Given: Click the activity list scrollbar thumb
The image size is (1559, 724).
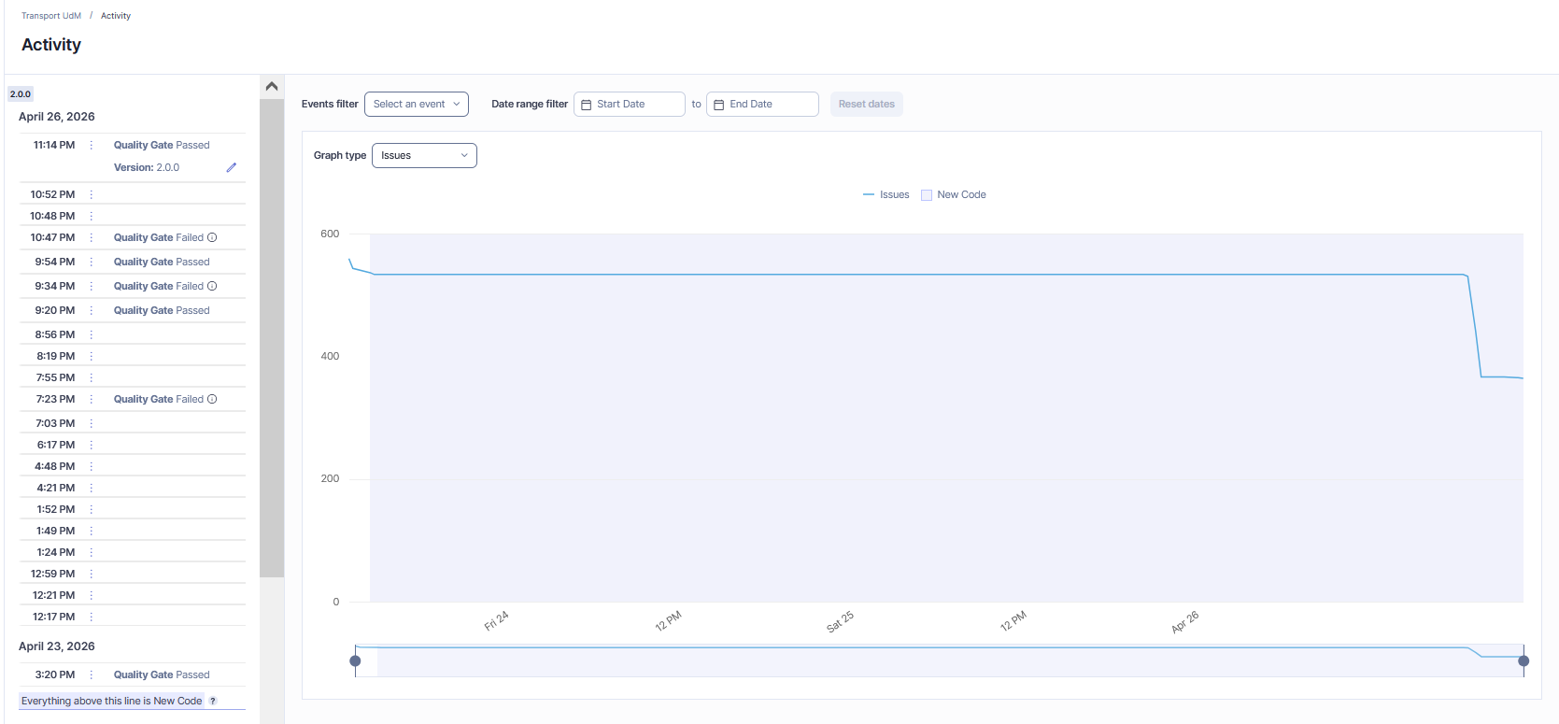Looking at the screenshot, I should coord(272,338).
